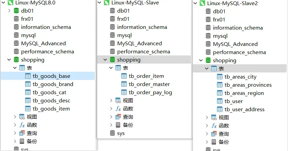Screen dimensions: 288x151
Task: Expand db01 under Linux-MySQL8.0
Action: [9, 11]
